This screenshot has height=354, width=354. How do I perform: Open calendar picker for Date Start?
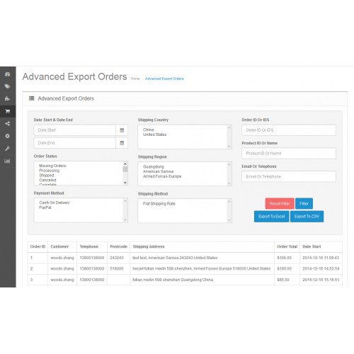point(122,130)
